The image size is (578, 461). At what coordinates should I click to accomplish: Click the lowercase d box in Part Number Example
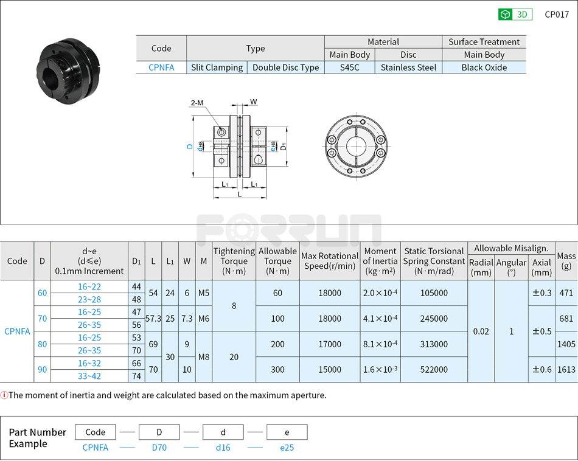223,432
